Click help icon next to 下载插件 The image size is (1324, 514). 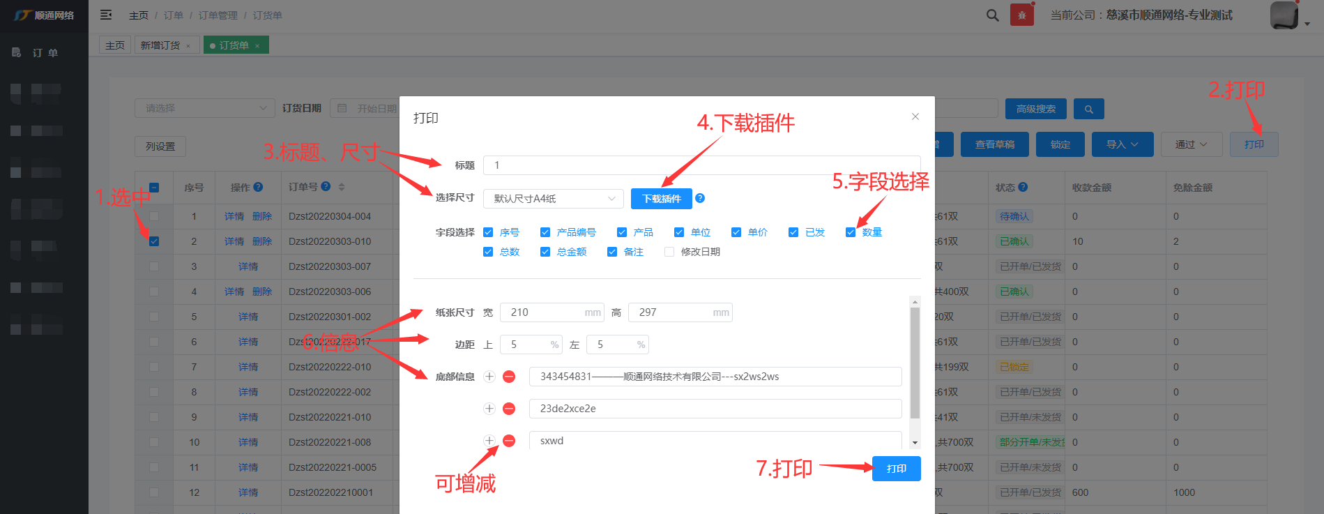click(x=700, y=198)
